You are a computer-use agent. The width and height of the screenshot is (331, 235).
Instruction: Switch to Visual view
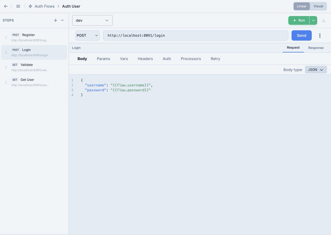(318, 6)
